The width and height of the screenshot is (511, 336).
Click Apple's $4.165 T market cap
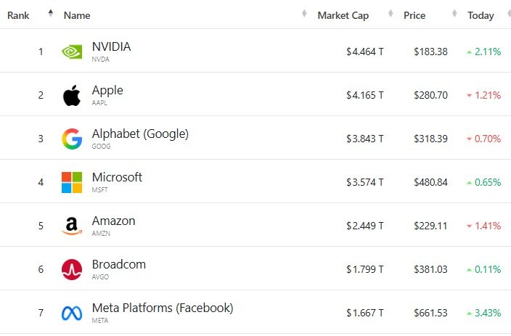click(x=365, y=95)
